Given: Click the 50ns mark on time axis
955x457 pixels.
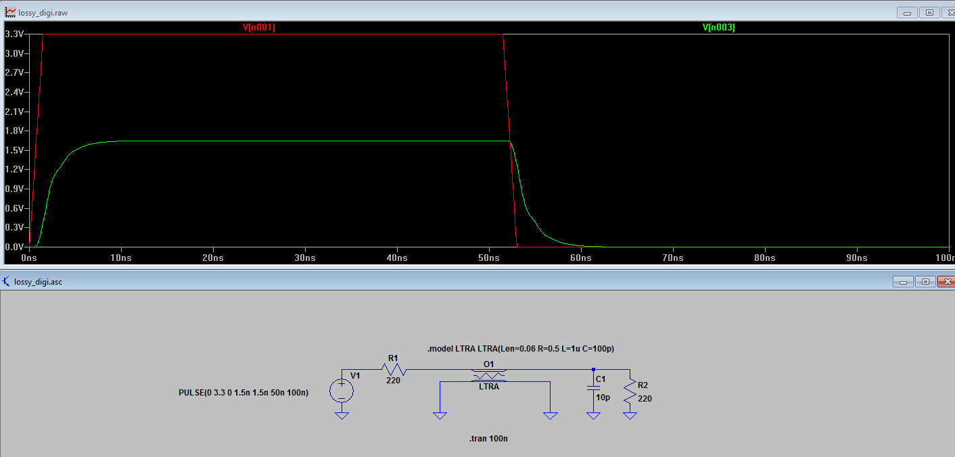Looking at the screenshot, I should click(x=489, y=258).
